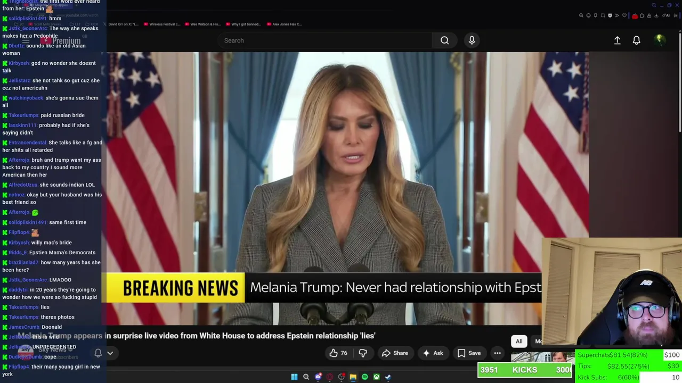682x383 pixels.
Task: Click chat username 'AlfredoUzuu'
Action: [23, 185]
